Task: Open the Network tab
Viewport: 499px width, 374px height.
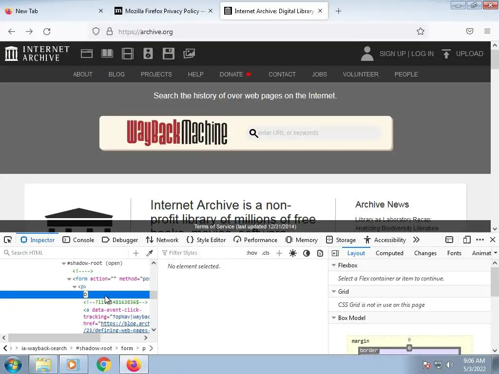Action: 162,240
